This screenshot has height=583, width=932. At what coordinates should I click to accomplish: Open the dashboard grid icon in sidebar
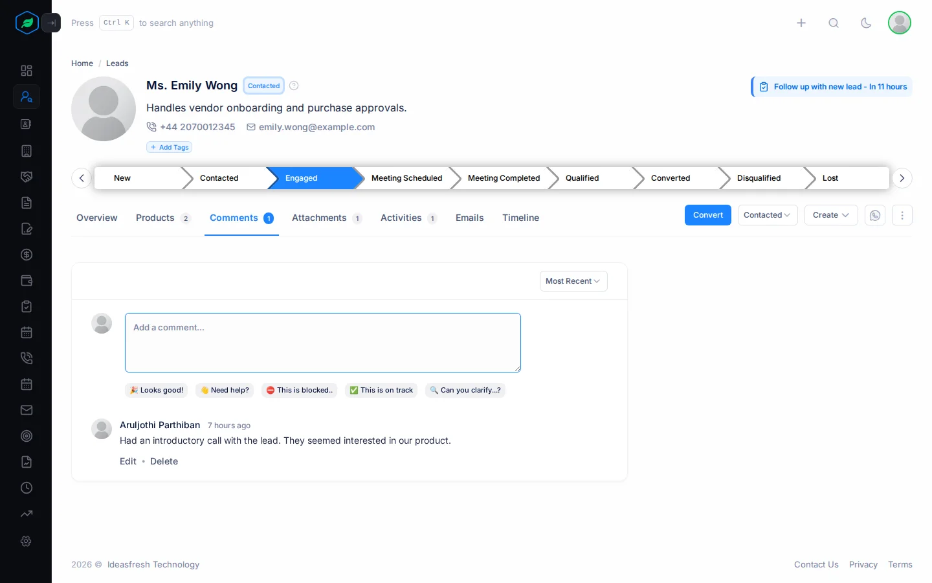coord(27,71)
